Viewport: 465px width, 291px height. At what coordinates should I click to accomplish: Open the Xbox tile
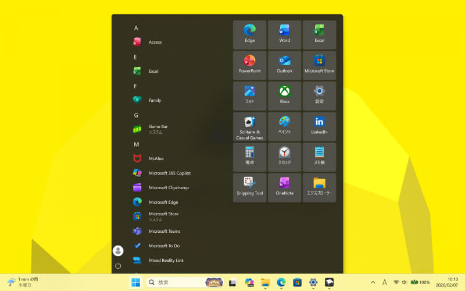(284, 96)
